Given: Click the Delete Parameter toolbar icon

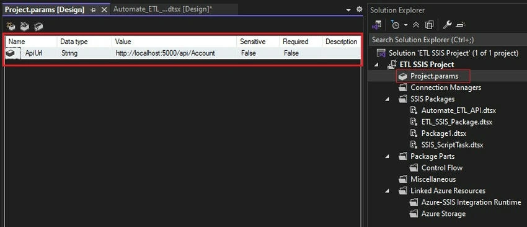Looking at the screenshot, I should 25,26.
